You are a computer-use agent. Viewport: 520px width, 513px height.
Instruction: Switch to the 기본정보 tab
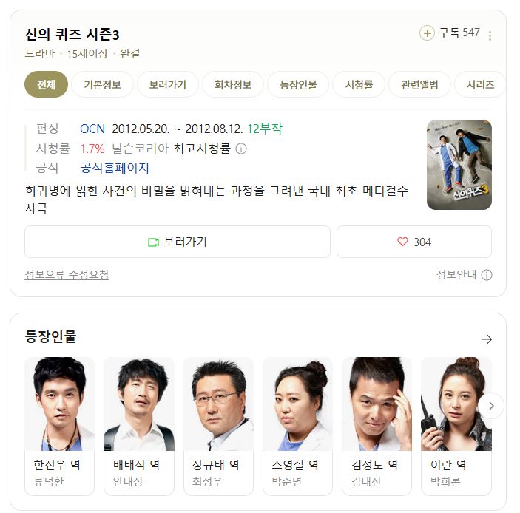(x=103, y=84)
